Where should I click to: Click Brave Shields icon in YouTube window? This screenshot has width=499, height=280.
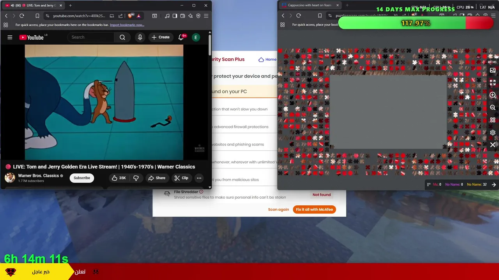click(x=130, y=16)
